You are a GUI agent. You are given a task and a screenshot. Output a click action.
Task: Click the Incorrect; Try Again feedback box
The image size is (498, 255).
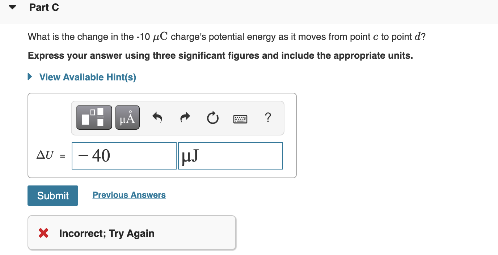tap(132, 233)
